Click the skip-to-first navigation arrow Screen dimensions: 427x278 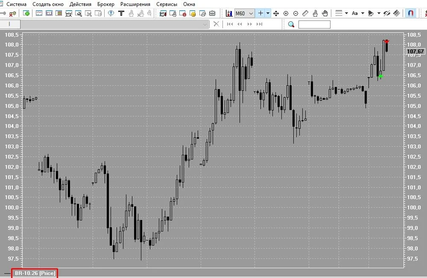[230, 24]
